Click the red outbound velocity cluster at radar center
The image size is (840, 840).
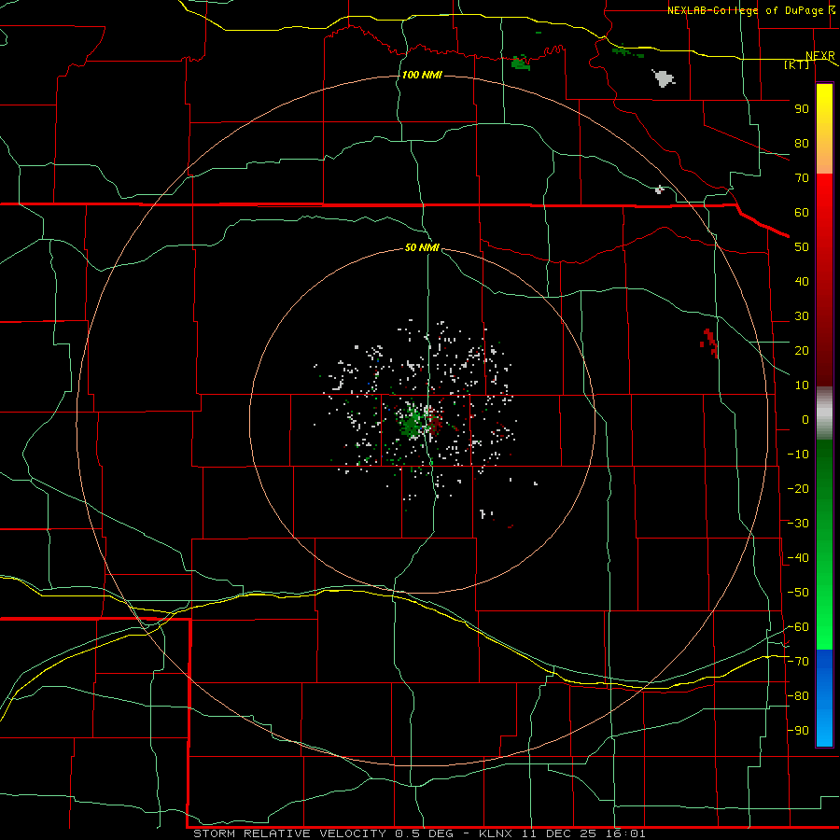434,423
